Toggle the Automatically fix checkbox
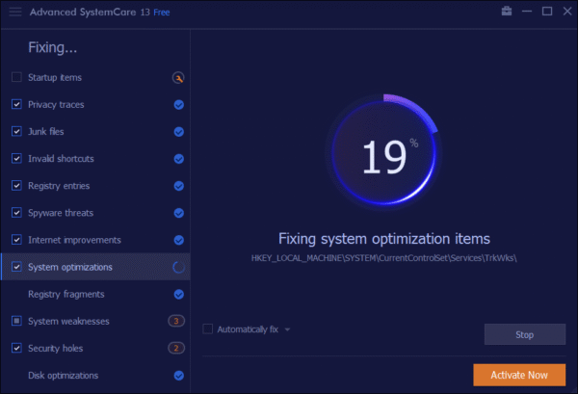Screen dimensions: 578x394 (x=208, y=329)
